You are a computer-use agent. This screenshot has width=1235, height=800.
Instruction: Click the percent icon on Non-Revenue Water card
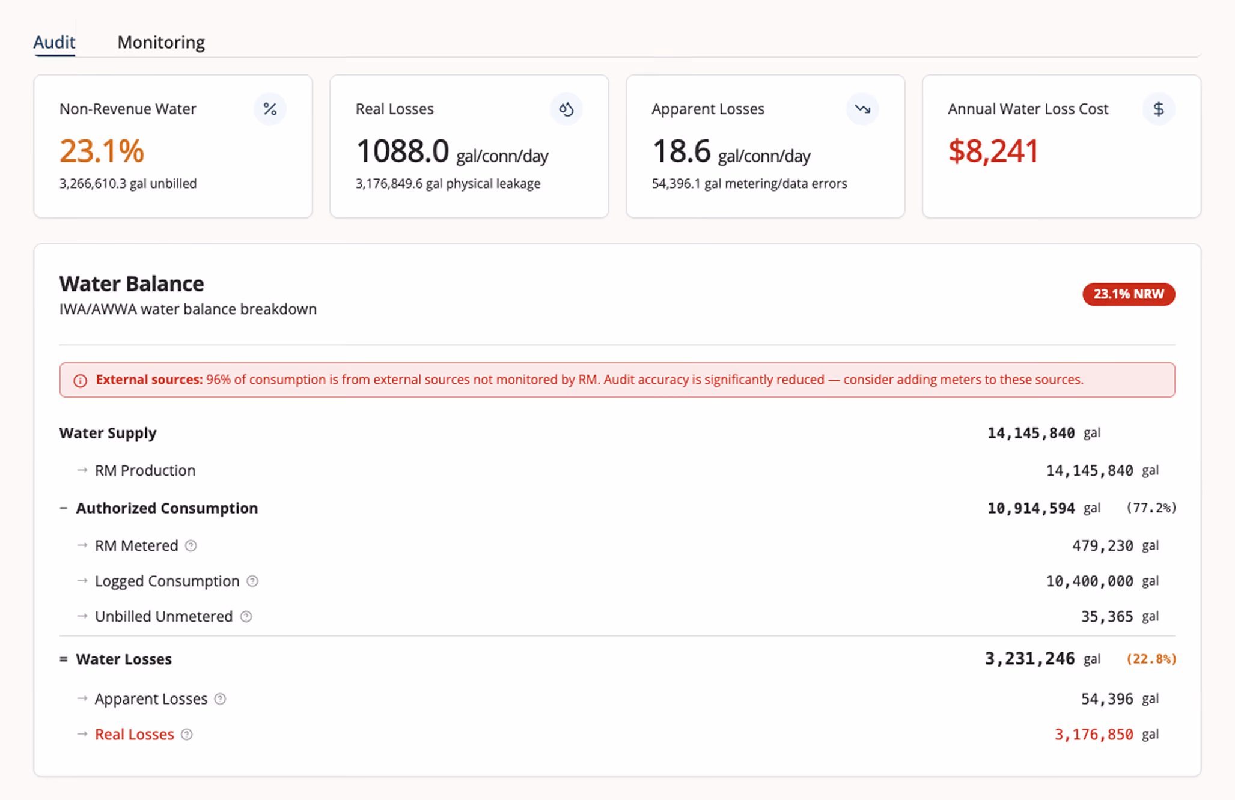pyautogui.click(x=270, y=109)
